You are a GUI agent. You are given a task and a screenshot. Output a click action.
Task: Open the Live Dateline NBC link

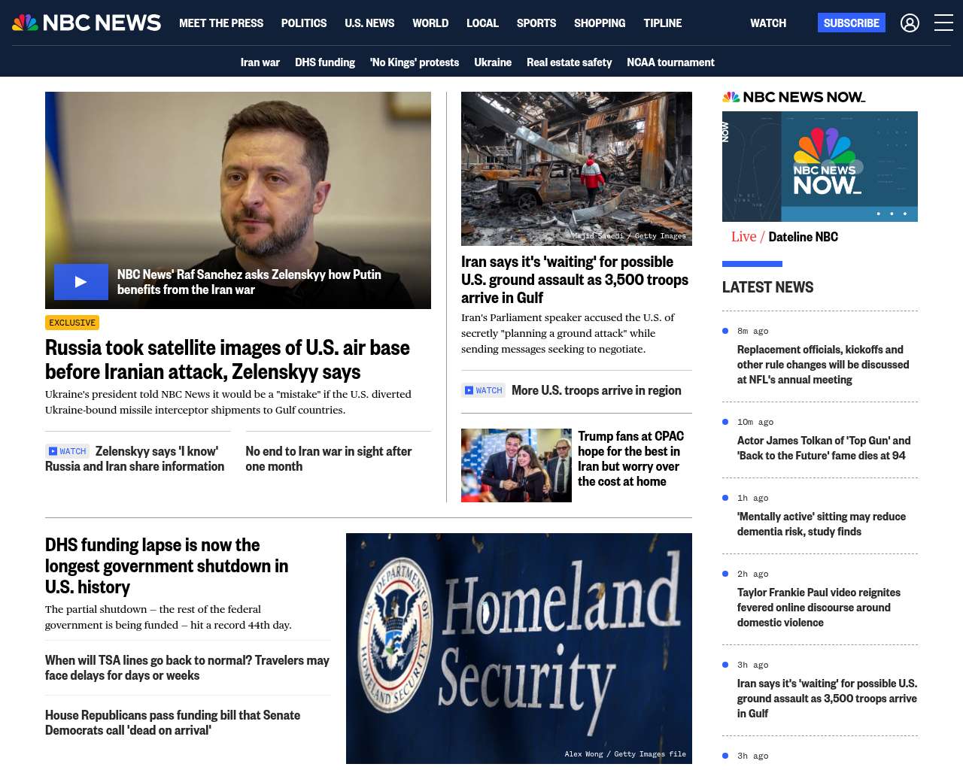[x=785, y=237]
